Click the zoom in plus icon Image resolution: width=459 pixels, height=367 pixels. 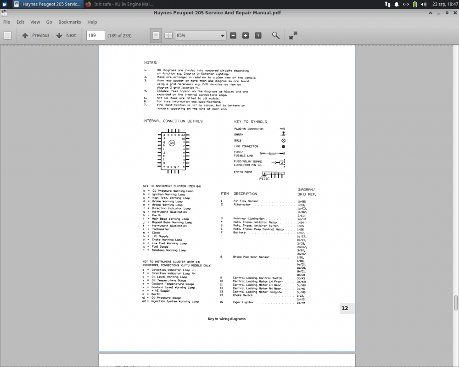[245, 35]
